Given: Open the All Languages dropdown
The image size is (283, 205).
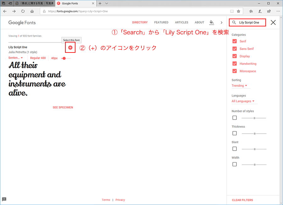Looking at the screenshot, I should (x=243, y=101).
